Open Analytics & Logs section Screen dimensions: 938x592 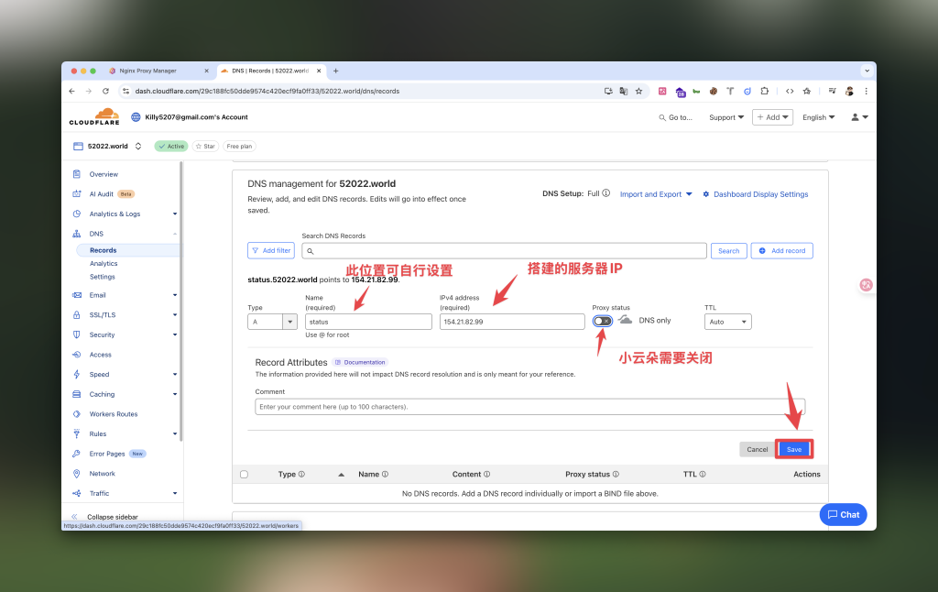(115, 214)
